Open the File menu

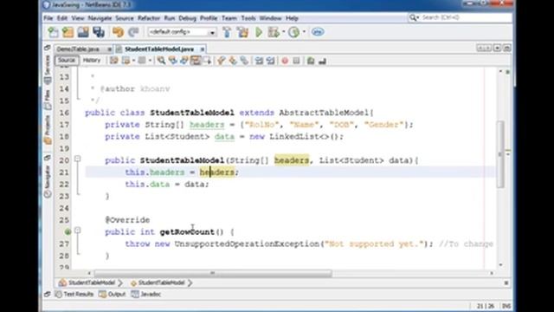pyautogui.click(x=48, y=18)
